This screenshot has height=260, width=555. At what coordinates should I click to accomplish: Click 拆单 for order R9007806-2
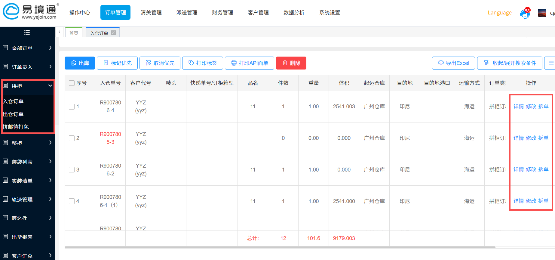point(543,169)
